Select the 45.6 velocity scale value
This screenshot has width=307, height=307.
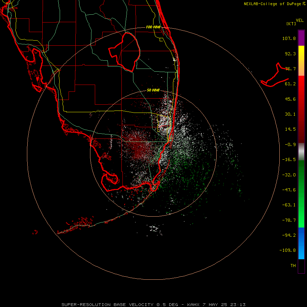[x=290, y=99]
